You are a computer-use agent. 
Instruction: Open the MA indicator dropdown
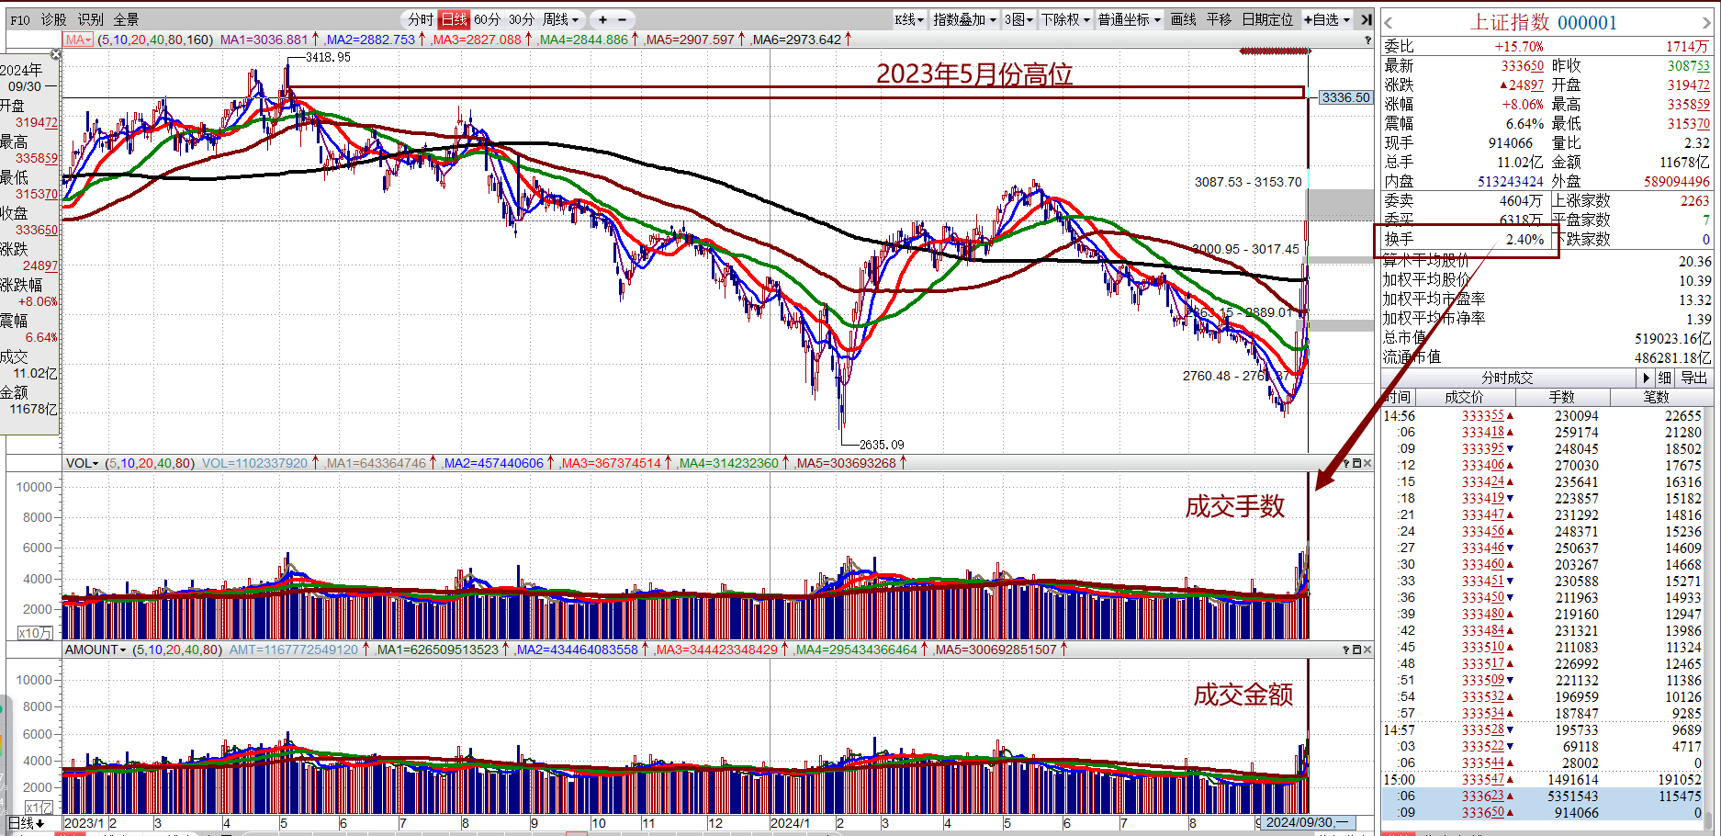pyautogui.click(x=78, y=40)
